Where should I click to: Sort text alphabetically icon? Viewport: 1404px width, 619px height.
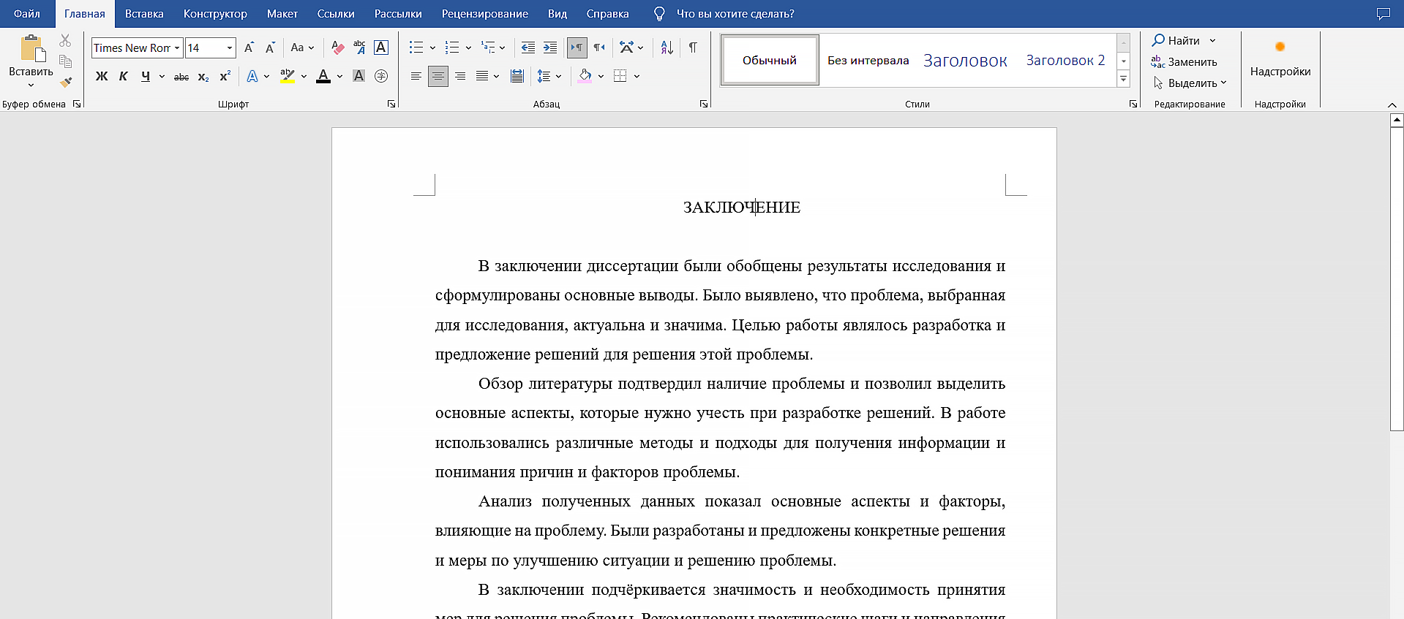(x=667, y=48)
